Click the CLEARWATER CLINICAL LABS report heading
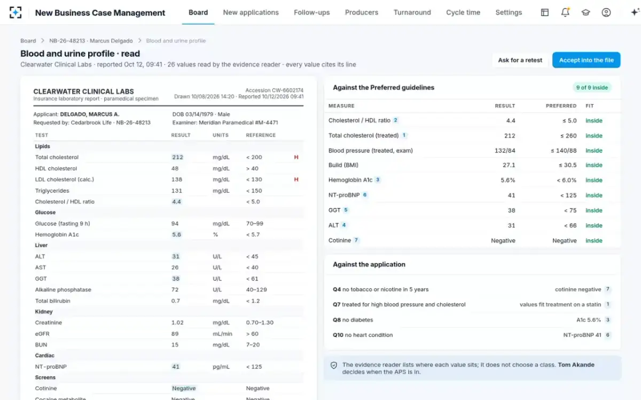Screen dimensions: 641x400 click(84, 91)
